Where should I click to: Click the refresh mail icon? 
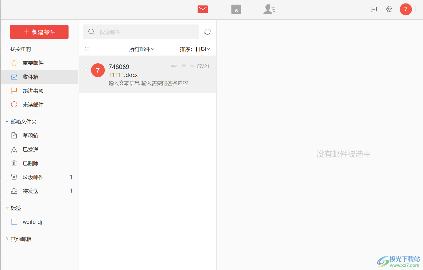(208, 32)
